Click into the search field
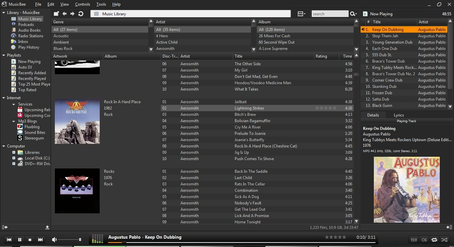 tap(329, 14)
